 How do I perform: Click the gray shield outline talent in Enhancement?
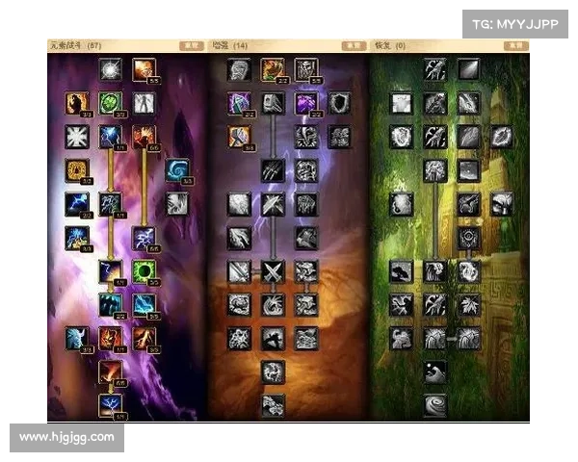pos(339,103)
